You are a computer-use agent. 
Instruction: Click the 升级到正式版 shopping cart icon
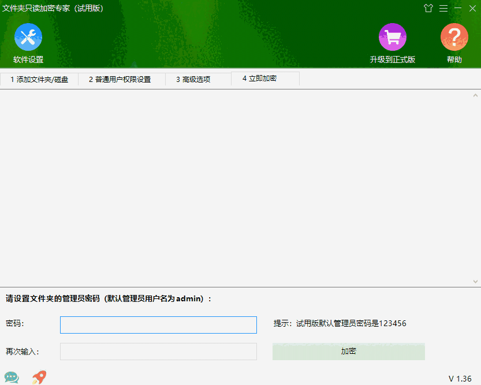click(393, 36)
